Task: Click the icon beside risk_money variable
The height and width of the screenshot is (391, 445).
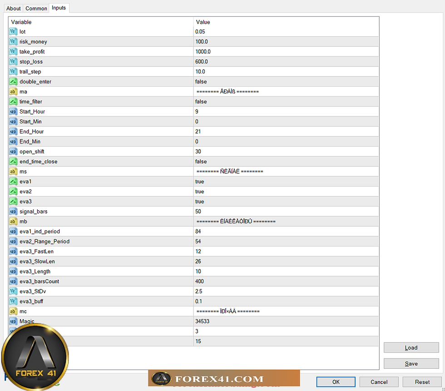Action: [x=13, y=41]
